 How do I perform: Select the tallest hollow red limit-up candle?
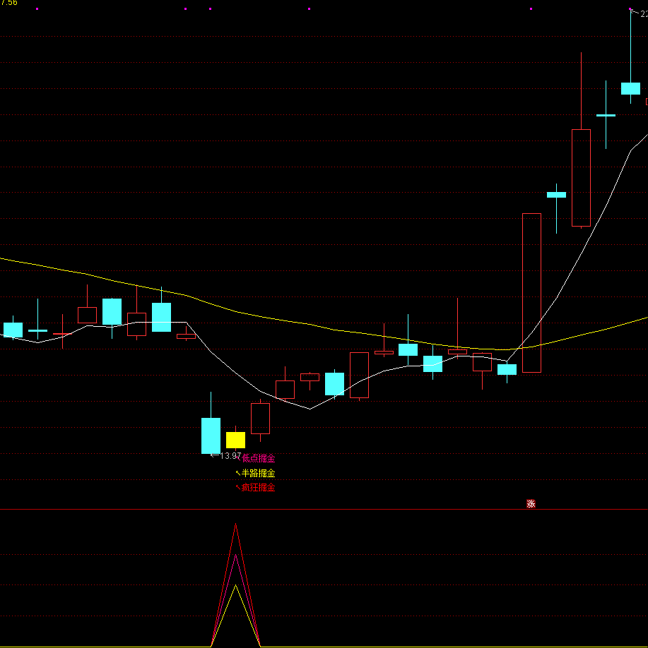(531, 292)
